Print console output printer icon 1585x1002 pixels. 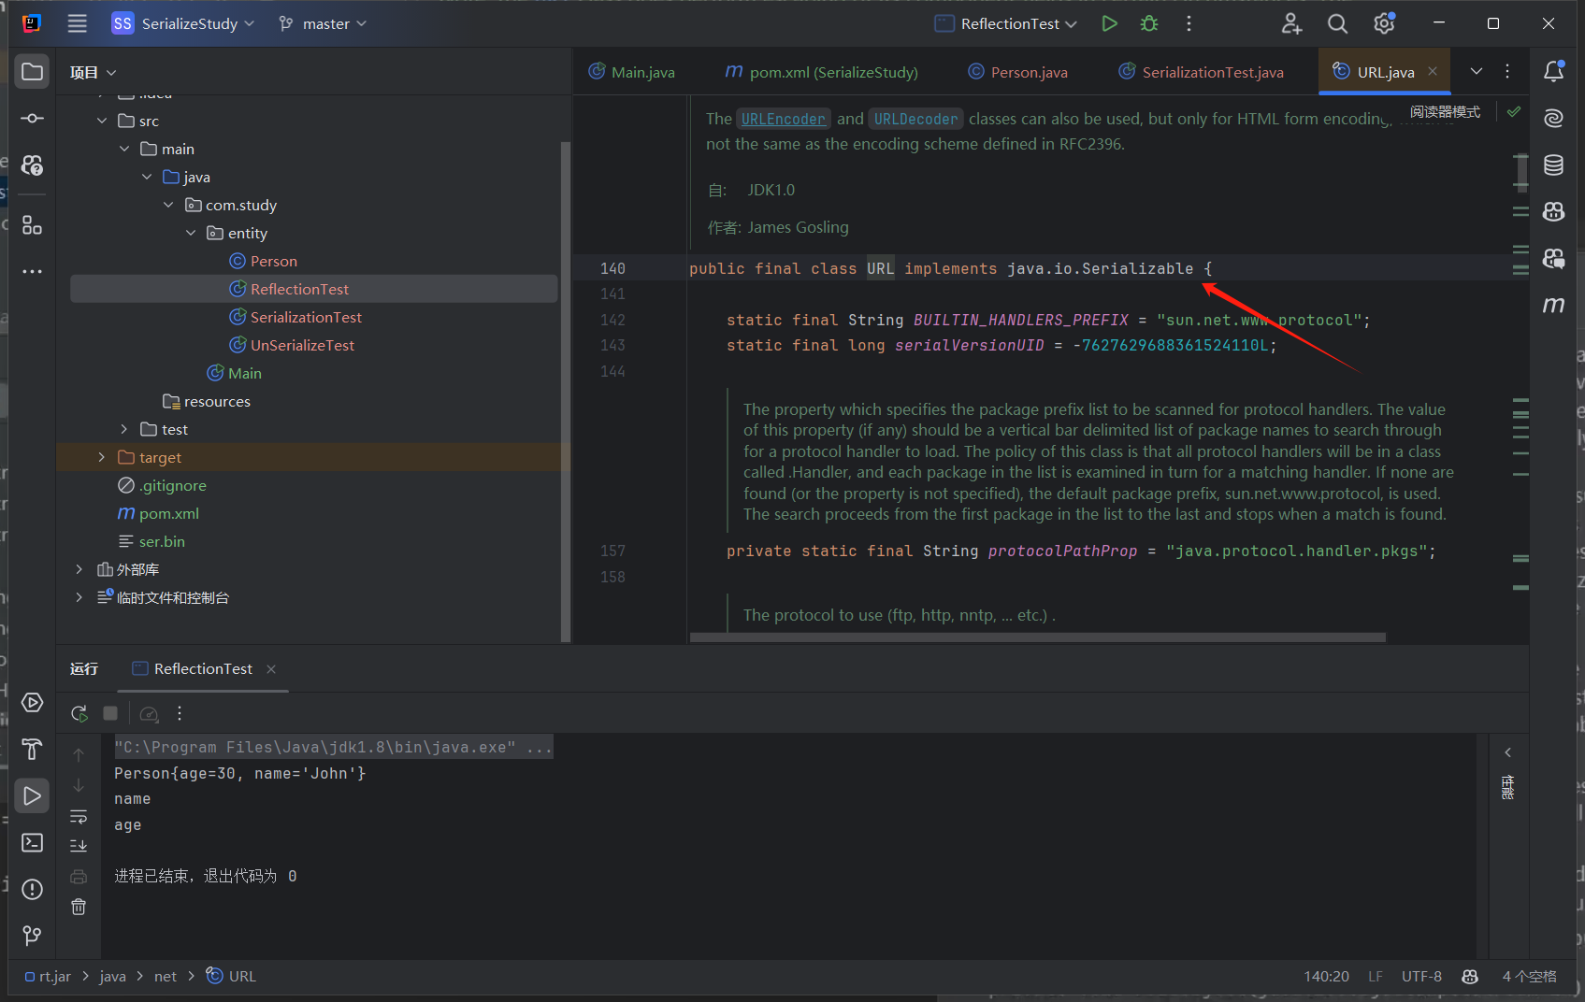point(79,877)
